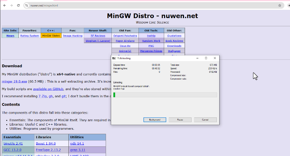Open the gdb 14.1 link

(x=77, y=144)
